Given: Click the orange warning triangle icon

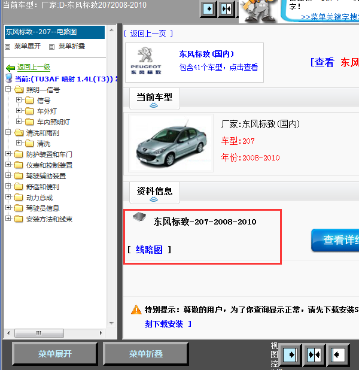Looking at the screenshot, I should [x=136, y=310].
